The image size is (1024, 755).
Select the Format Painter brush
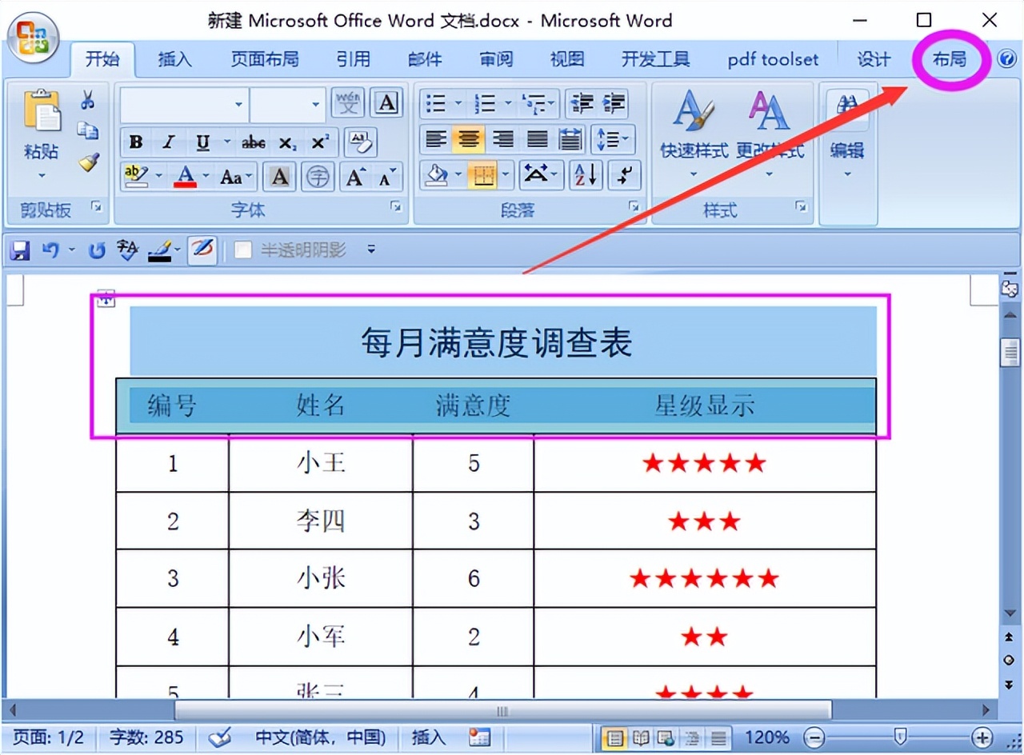click(88, 162)
